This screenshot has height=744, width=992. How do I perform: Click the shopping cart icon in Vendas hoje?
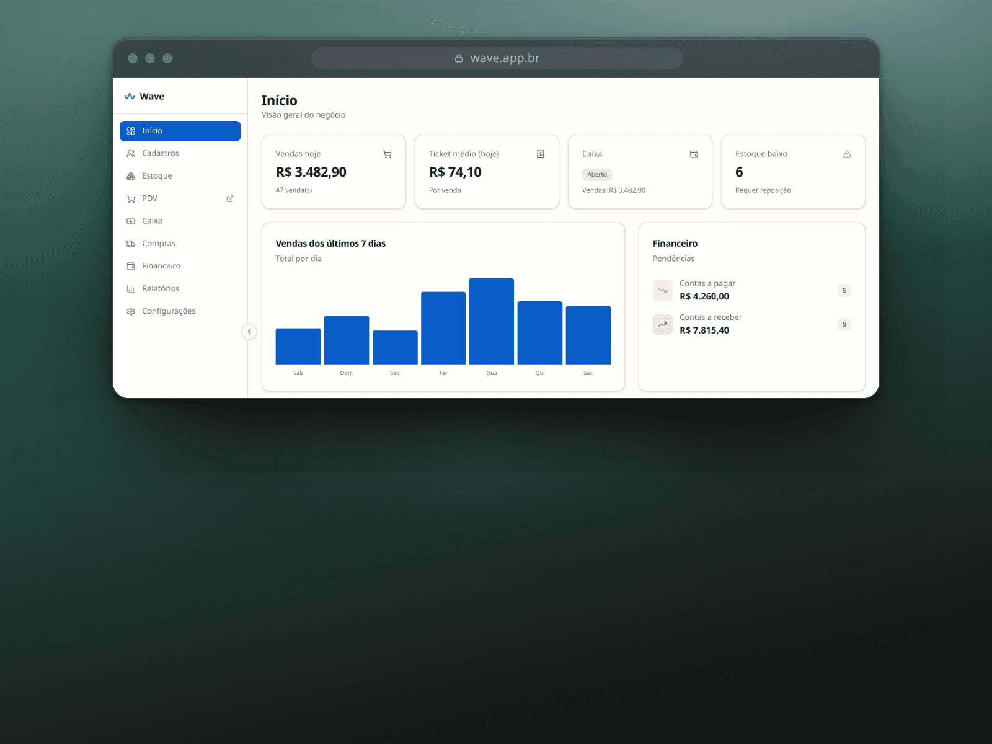pos(387,154)
